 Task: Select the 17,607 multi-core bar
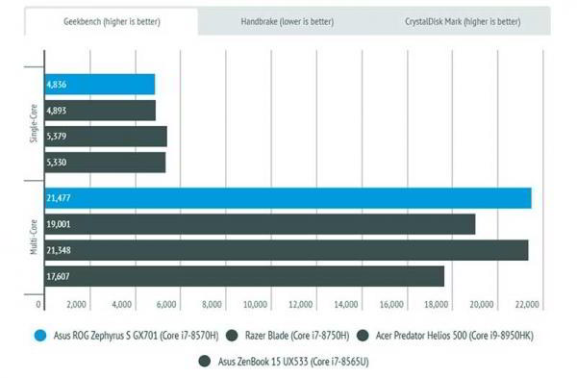[x=244, y=276]
